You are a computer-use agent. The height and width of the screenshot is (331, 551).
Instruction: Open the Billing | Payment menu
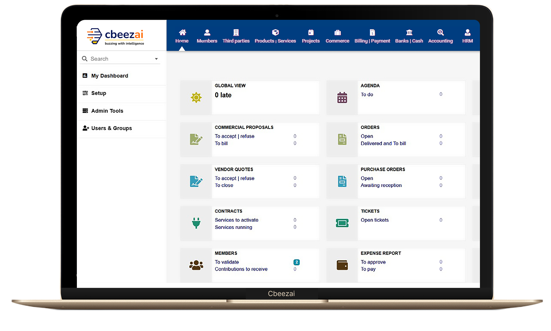(372, 36)
